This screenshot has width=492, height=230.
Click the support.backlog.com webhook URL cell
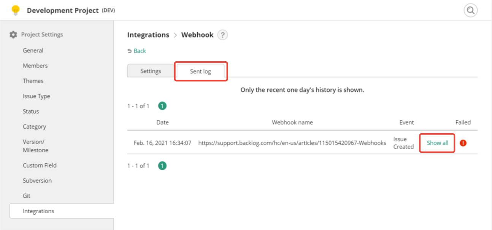(x=292, y=143)
